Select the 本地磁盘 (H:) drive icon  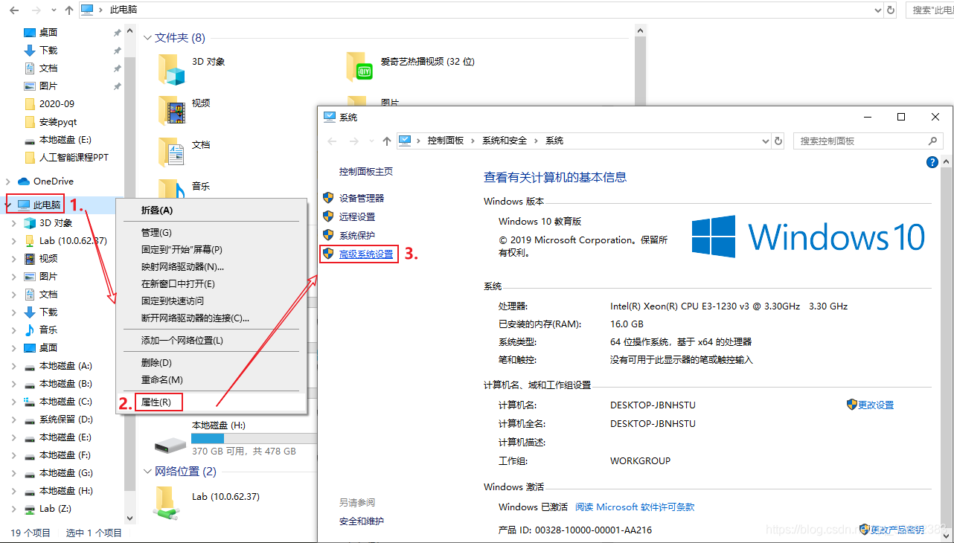170,445
